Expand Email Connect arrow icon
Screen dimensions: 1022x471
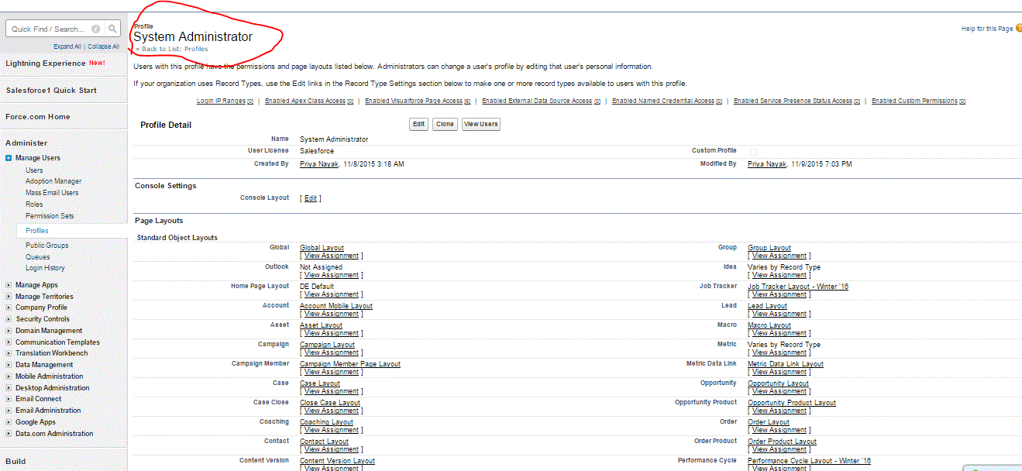[x=9, y=399]
